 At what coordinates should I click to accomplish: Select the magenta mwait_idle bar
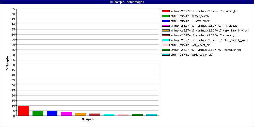tap(66, 114)
